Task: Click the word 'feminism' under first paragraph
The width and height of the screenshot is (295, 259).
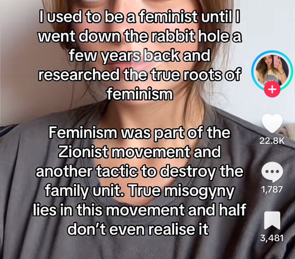Action: (140, 95)
